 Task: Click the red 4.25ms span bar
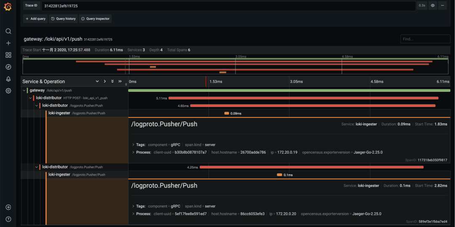pyautogui.click(x=311, y=167)
